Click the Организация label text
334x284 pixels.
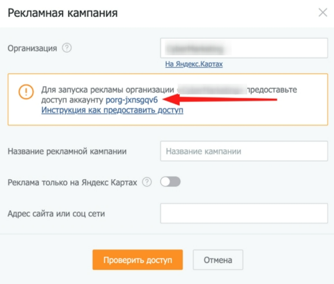32,48
